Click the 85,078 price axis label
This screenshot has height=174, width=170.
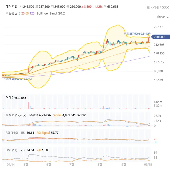158,71
